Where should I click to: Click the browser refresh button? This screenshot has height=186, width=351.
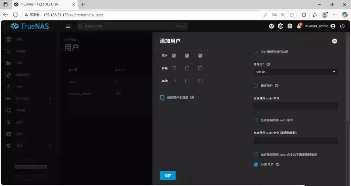point(15,15)
